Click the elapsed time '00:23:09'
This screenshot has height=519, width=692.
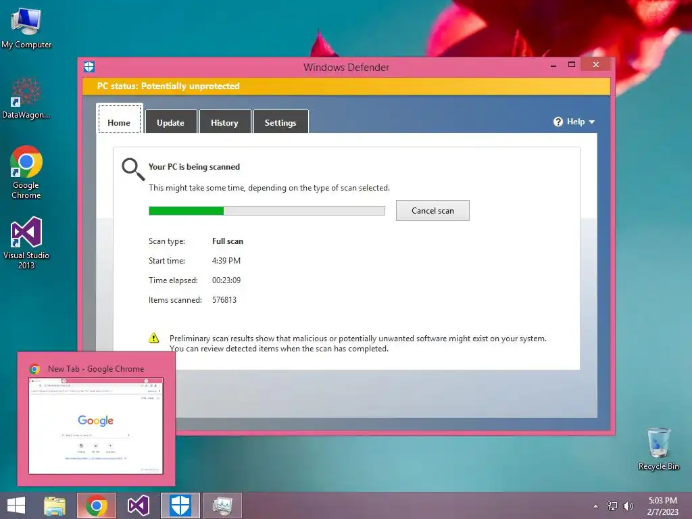click(226, 280)
